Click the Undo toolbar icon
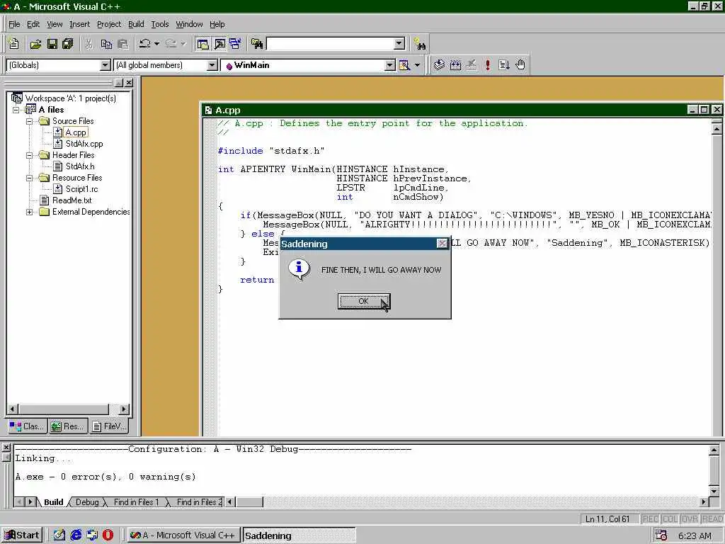 click(145, 44)
